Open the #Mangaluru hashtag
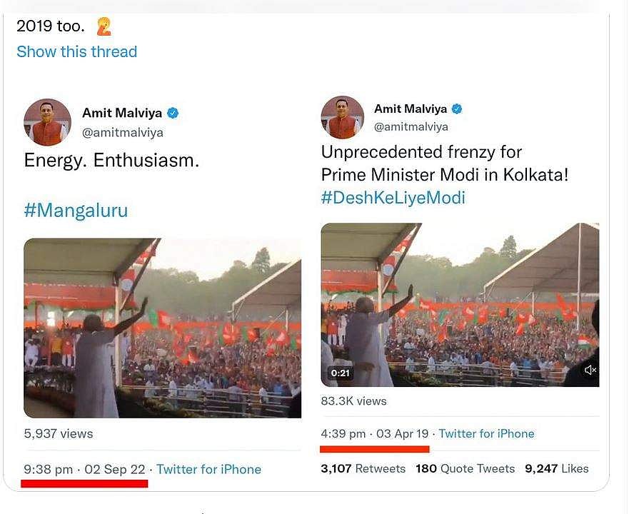Image resolution: width=634 pixels, height=514 pixels. click(75, 210)
